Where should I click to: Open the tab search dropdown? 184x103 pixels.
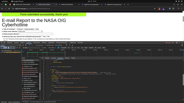[2, 4]
